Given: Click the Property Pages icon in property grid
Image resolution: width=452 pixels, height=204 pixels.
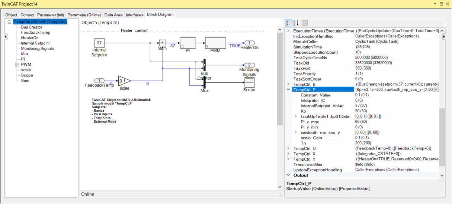Looking at the screenshot, I should click(x=305, y=23).
